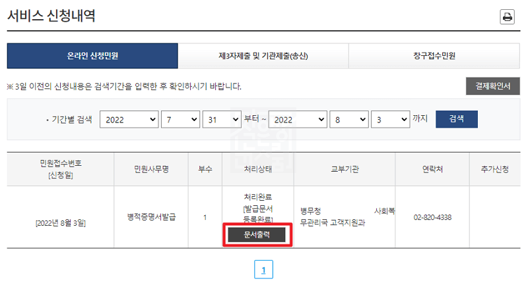Click the 서비스 신청내역 page title
This screenshot has width=528, height=281.
tap(51, 15)
